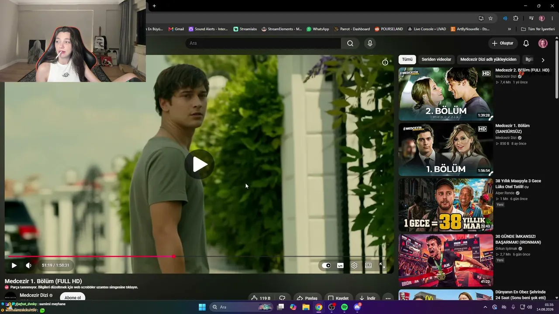Open the player settings gear

(x=354, y=265)
